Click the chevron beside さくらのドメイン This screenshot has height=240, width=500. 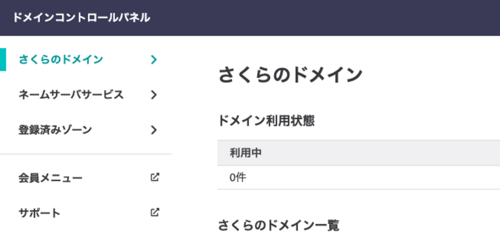pos(154,60)
